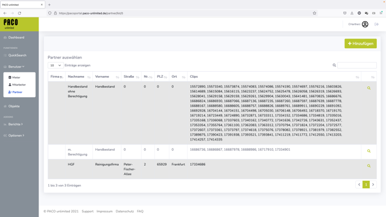Sort table by Nachname column
Screen dimensions: 386x217
[79, 77]
